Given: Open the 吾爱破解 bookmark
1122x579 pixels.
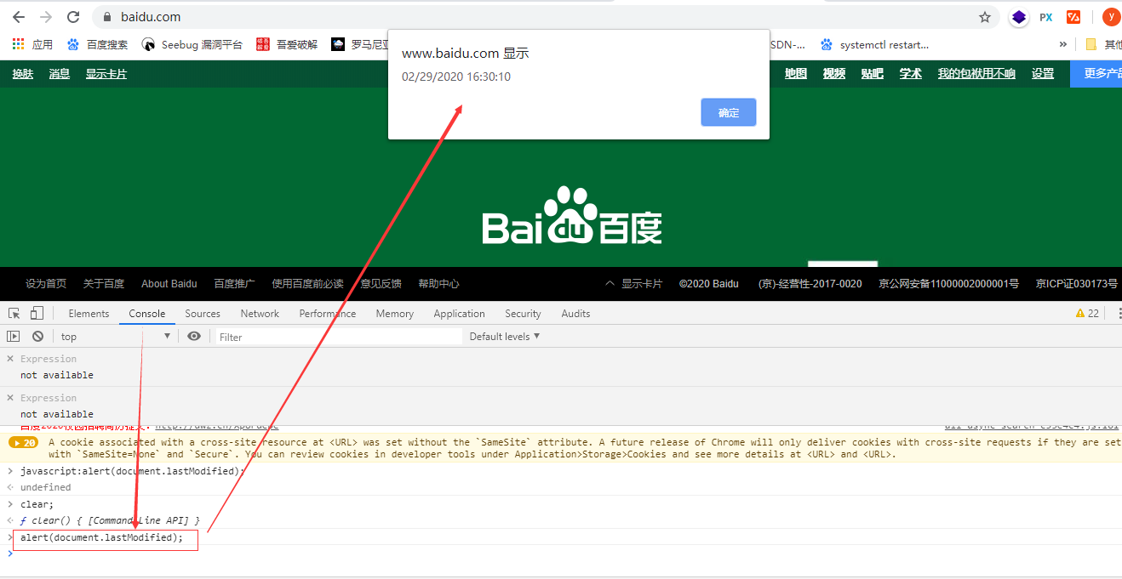Looking at the screenshot, I should (x=288, y=44).
